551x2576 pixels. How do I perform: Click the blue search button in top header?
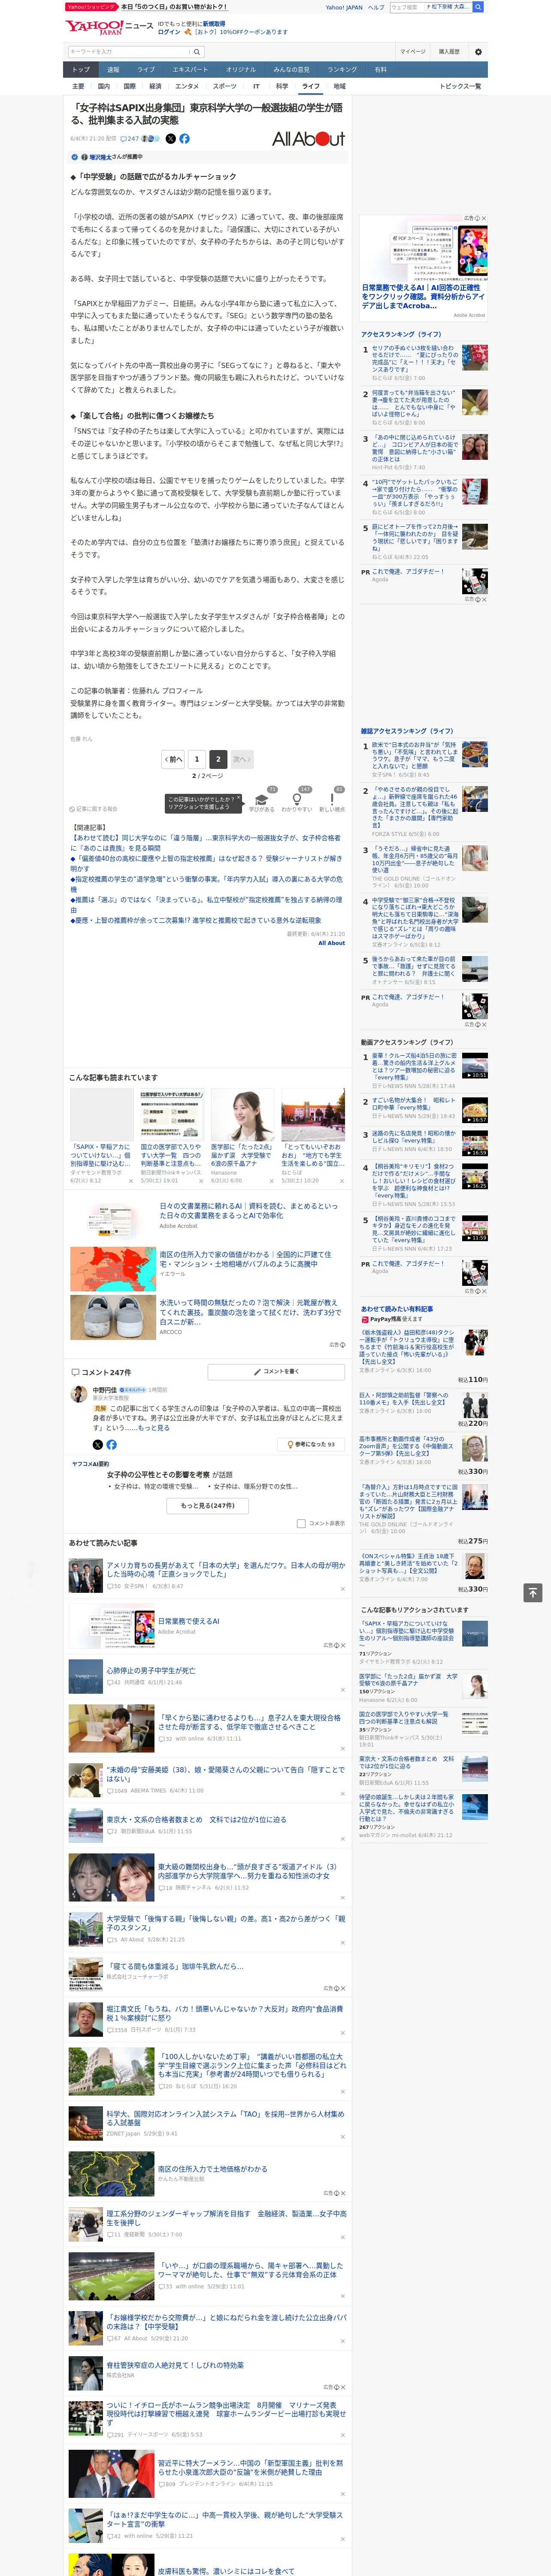click(478, 7)
